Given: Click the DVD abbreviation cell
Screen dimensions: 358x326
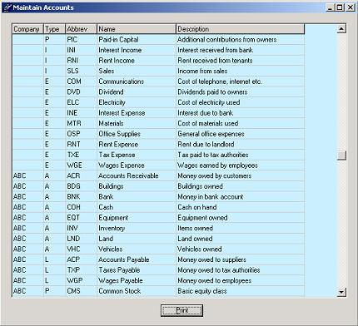Looking at the screenshot, I should [x=81, y=92].
